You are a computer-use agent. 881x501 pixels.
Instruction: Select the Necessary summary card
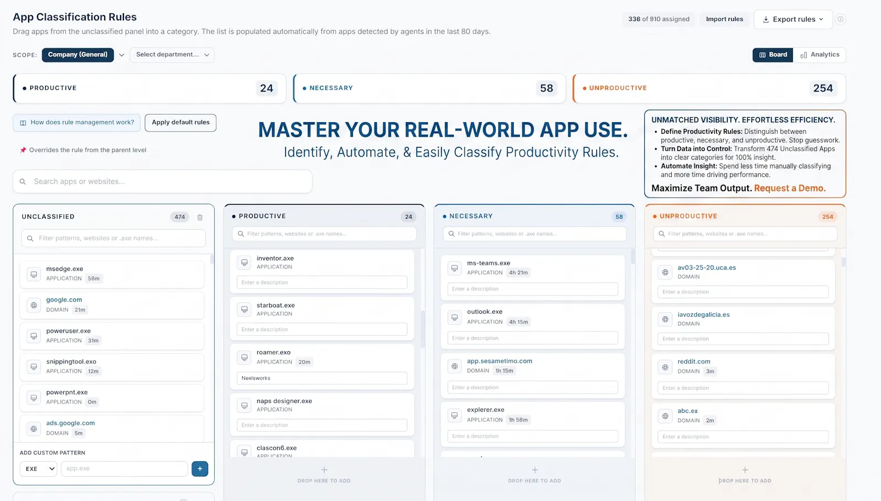coord(429,88)
